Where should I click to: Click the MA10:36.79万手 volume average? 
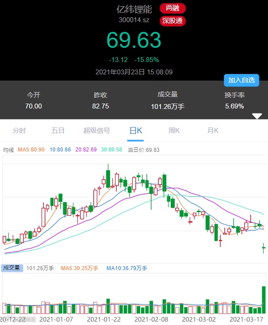coord(126,268)
